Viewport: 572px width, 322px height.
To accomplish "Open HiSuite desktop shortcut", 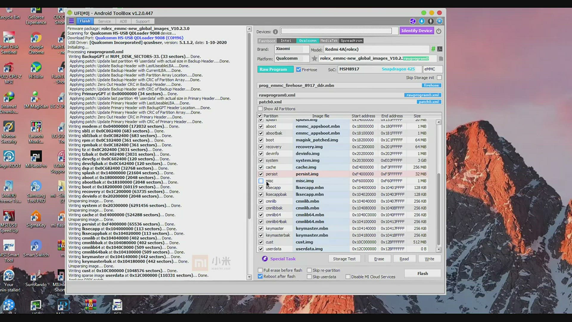I will pos(36,71).
